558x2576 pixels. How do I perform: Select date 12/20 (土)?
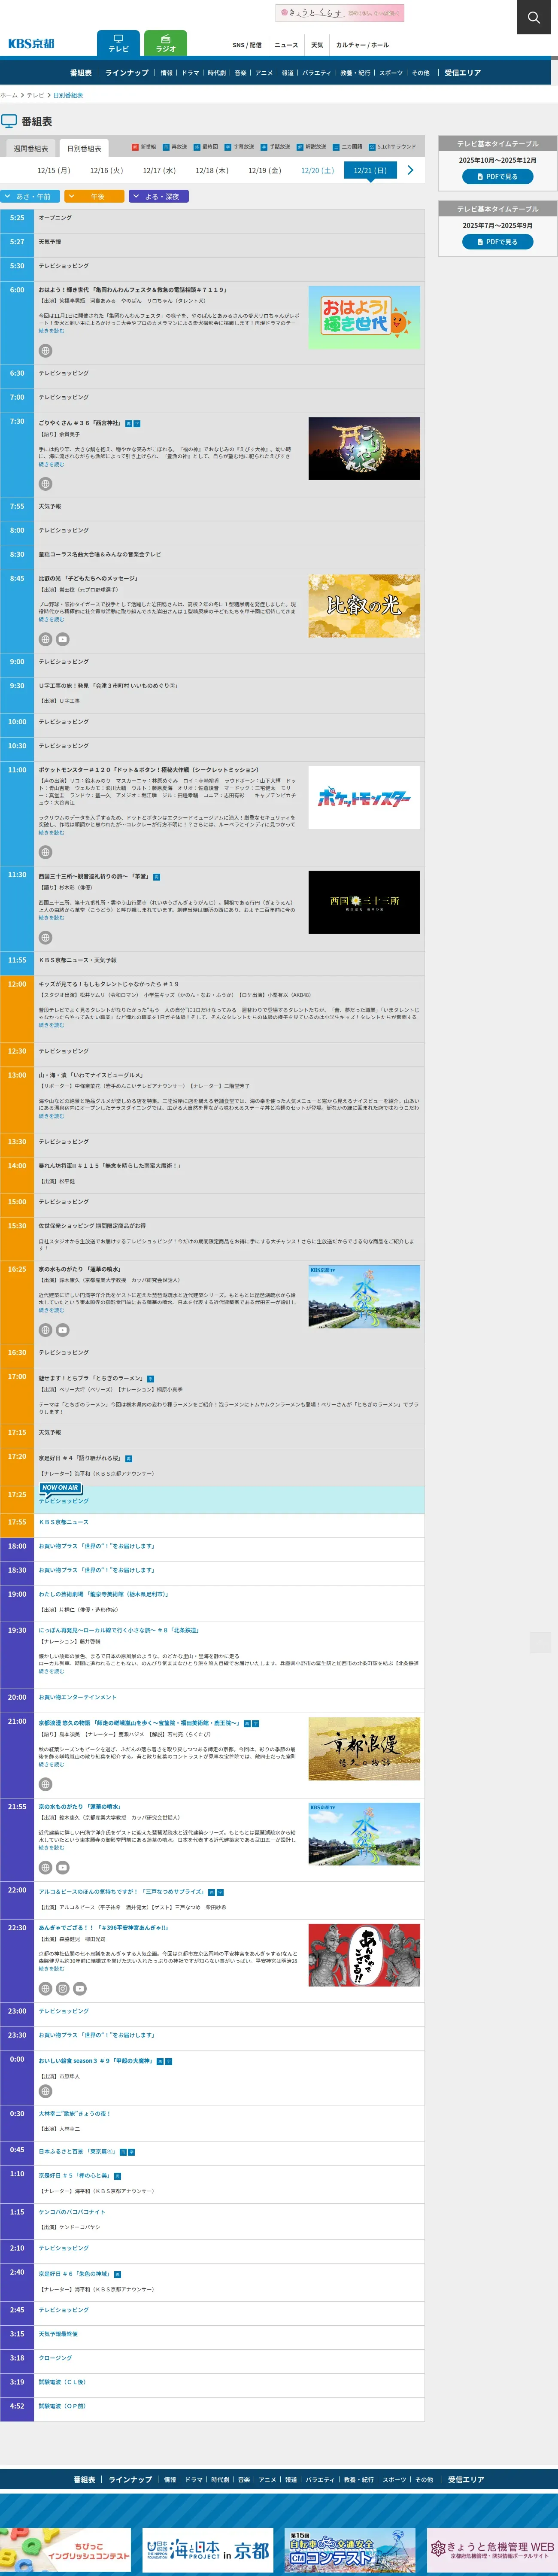click(317, 171)
